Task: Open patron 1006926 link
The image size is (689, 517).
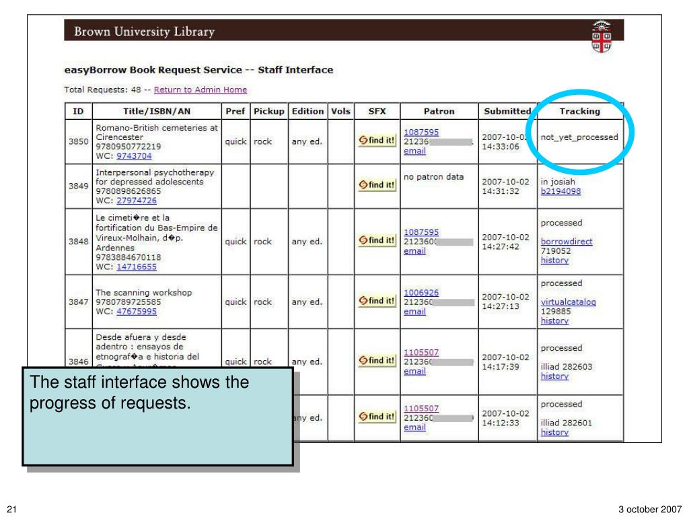Action: coord(421,293)
